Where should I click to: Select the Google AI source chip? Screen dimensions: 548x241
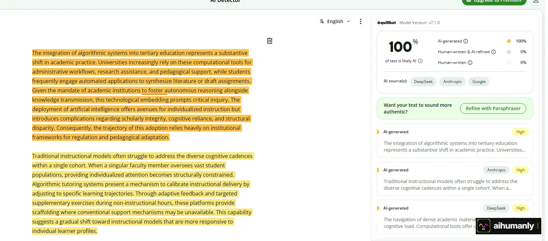click(x=479, y=82)
